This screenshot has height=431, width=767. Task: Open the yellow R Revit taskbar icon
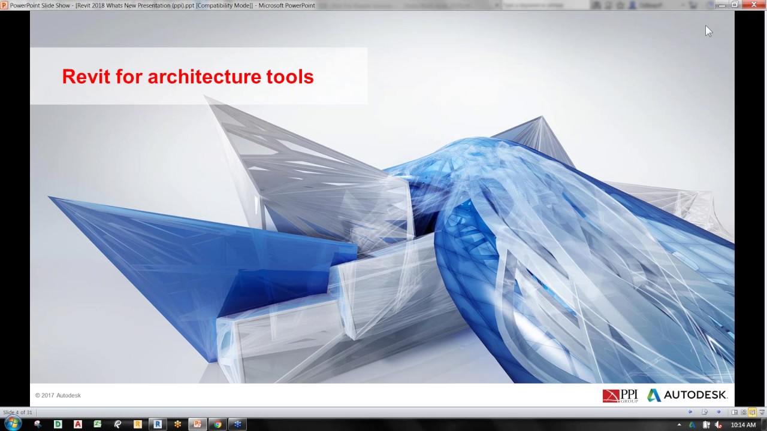click(138, 424)
